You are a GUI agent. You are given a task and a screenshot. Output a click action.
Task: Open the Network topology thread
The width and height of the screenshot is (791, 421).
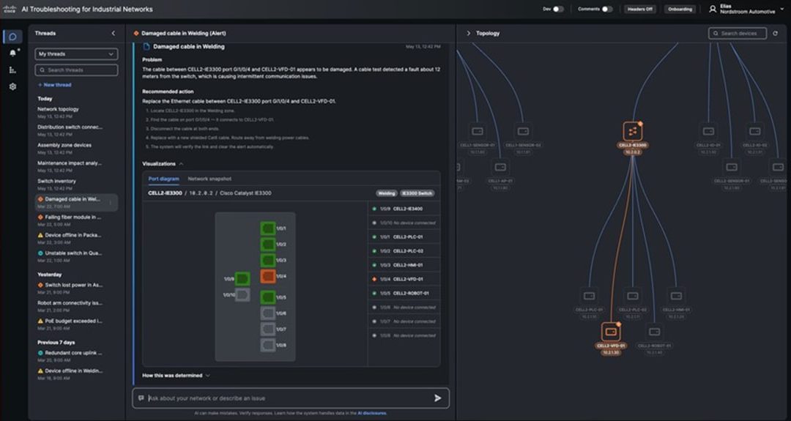coord(76,113)
